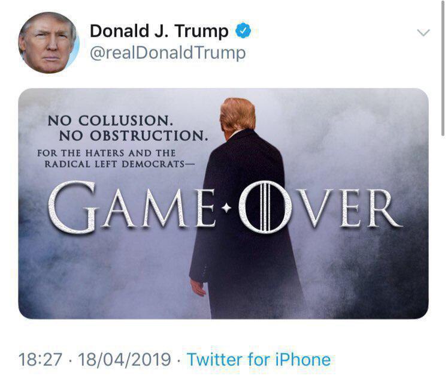448x388 pixels.
Task: Open the tweet author's round profile avatar
Action: coord(49,43)
